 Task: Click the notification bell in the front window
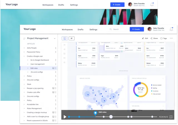[x=171, y=29]
